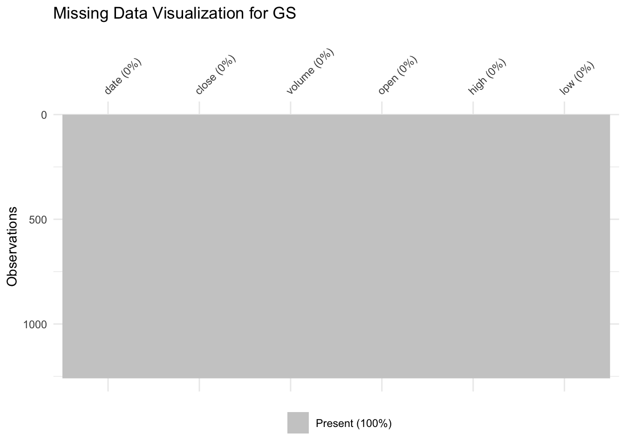Screen dimensions: 626x447
Task: Click the bottom tick mark under the high column
Action: (x=473, y=385)
